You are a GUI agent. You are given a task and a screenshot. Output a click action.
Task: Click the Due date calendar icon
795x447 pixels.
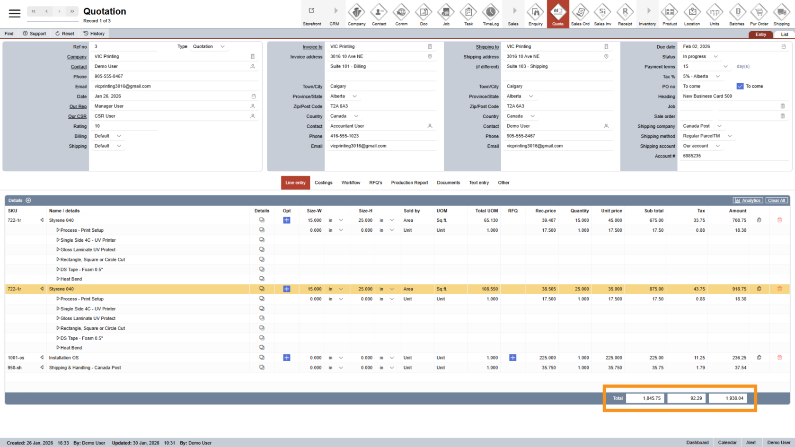[x=783, y=47]
